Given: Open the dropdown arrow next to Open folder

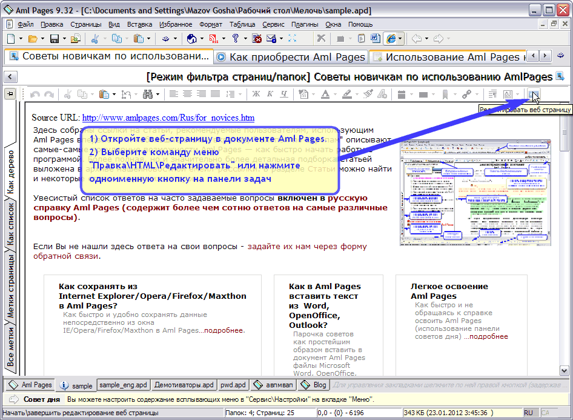Looking at the screenshot, I should 42,38.
